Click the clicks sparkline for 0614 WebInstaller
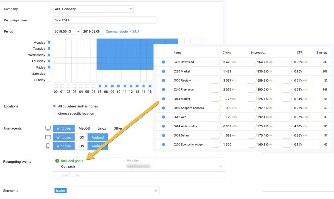The width and height of the screenshot is (334, 199). pos(216,126)
